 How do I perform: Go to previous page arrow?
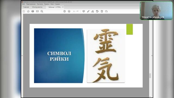click(x=65, y=11)
